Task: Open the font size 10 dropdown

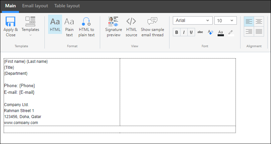Action: pos(225,20)
